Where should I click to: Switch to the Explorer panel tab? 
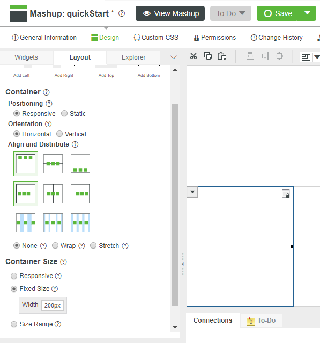coord(133,57)
